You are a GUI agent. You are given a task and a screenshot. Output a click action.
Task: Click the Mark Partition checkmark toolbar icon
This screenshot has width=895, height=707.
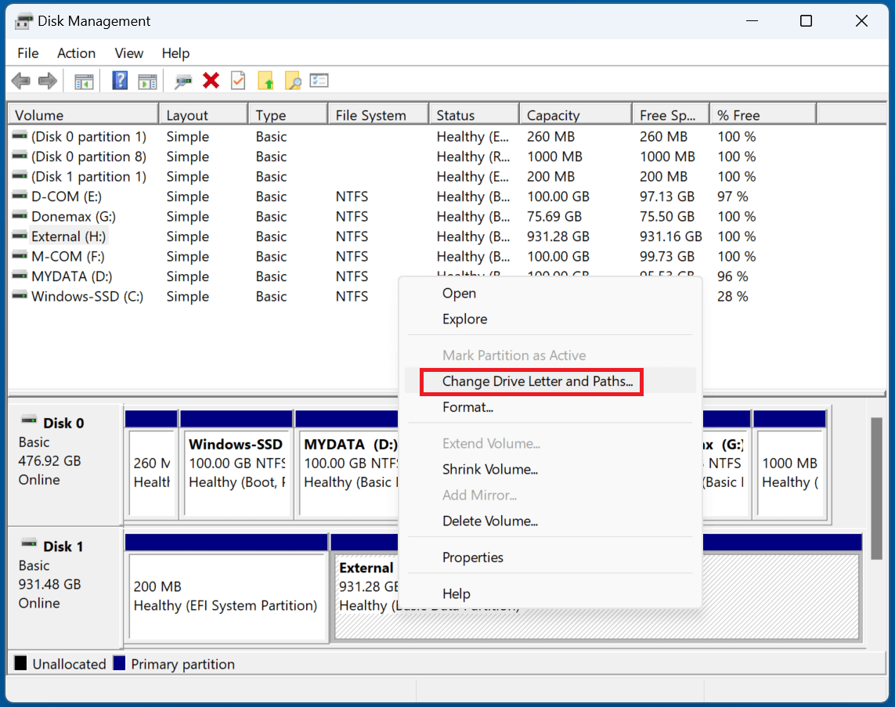click(x=239, y=80)
